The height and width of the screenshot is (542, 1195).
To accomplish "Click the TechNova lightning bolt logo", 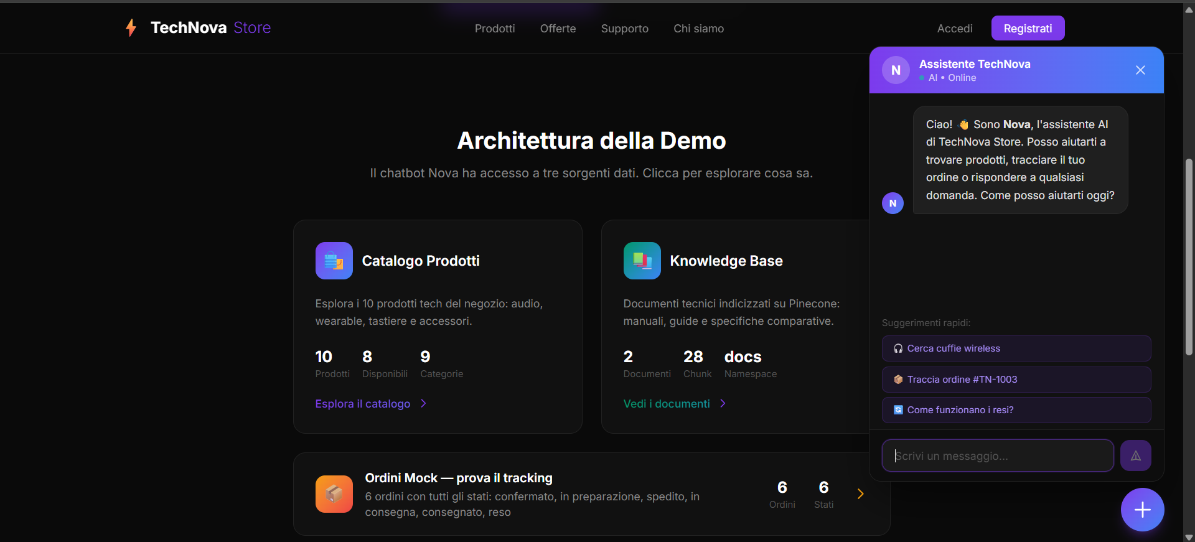I will coord(131,28).
